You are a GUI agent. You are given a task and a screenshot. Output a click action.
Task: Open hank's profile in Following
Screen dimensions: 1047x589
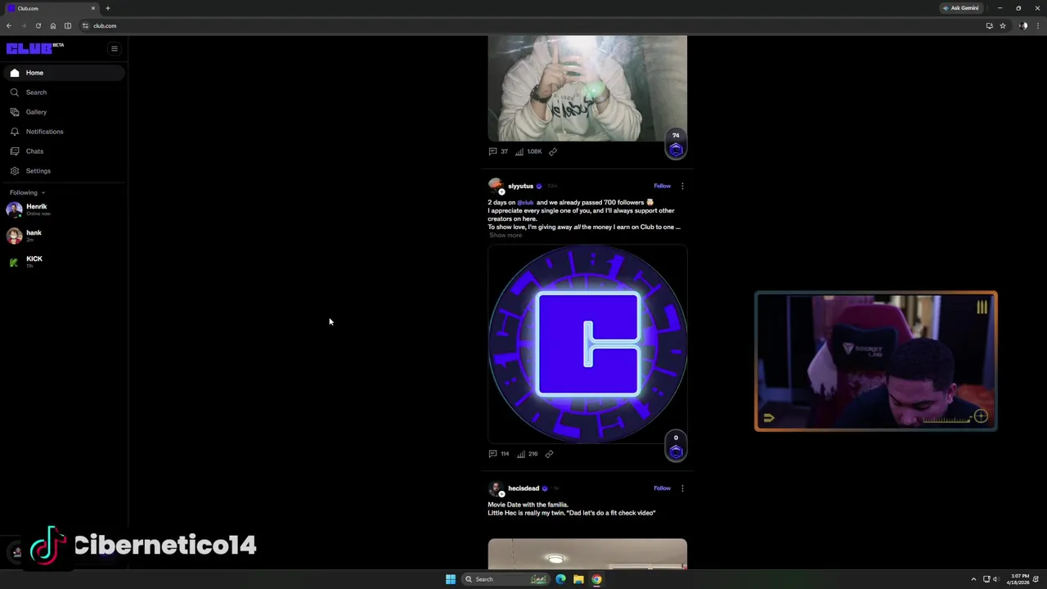[63, 236]
